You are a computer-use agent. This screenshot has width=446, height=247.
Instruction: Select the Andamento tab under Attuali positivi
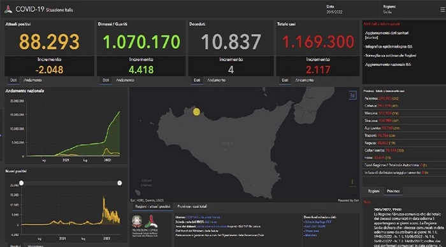(x=32, y=80)
